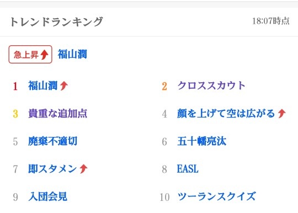298x213 pixels.
Task: Click rising arrow next to 顔を上げて空は広がる
Action: pos(281,114)
